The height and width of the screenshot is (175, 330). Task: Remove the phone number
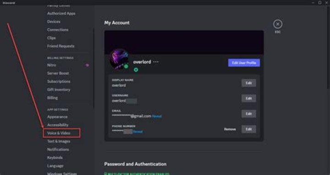pyautogui.click(x=230, y=129)
